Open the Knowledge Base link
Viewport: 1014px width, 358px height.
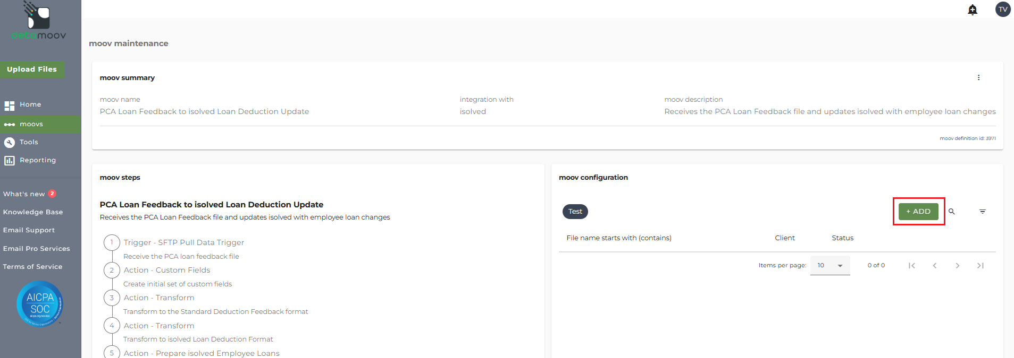tap(33, 212)
